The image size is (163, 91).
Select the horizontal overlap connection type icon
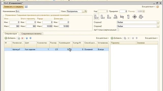(x=122, y=17)
